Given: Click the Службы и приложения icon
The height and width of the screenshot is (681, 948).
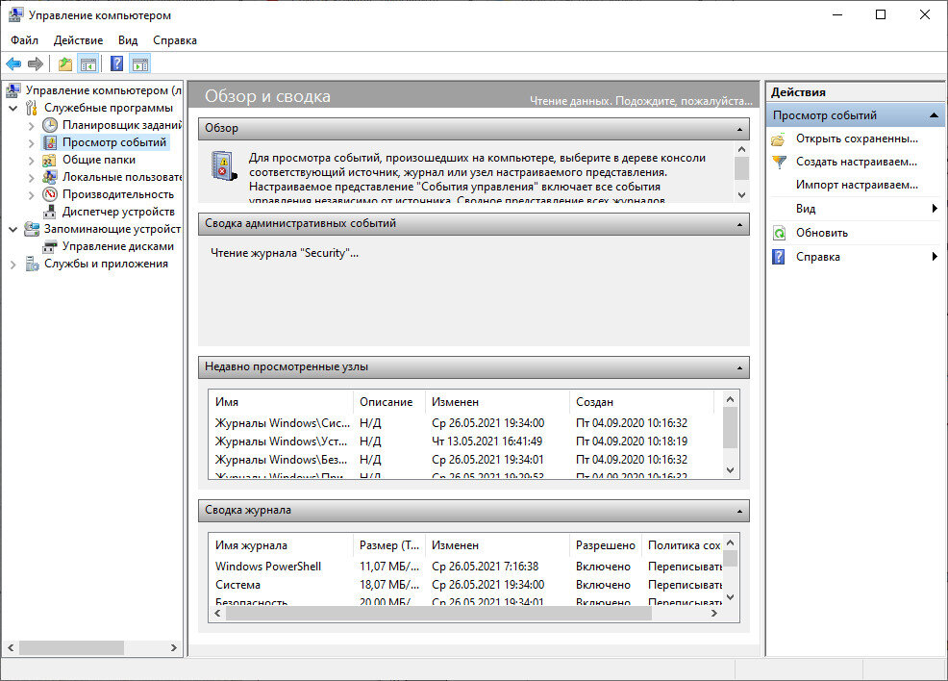Looking at the screenshot, I should tap(32, 264).
